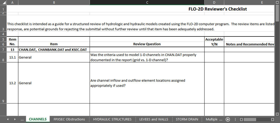Select column C header
The width and height of the screenshot is (280, 123).
click(147, 2)
